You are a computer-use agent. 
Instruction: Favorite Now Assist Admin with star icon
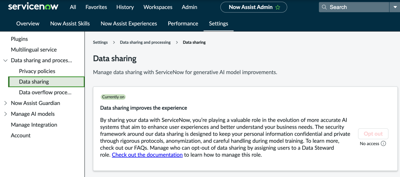pyautogui.click(x=278, y=7)
